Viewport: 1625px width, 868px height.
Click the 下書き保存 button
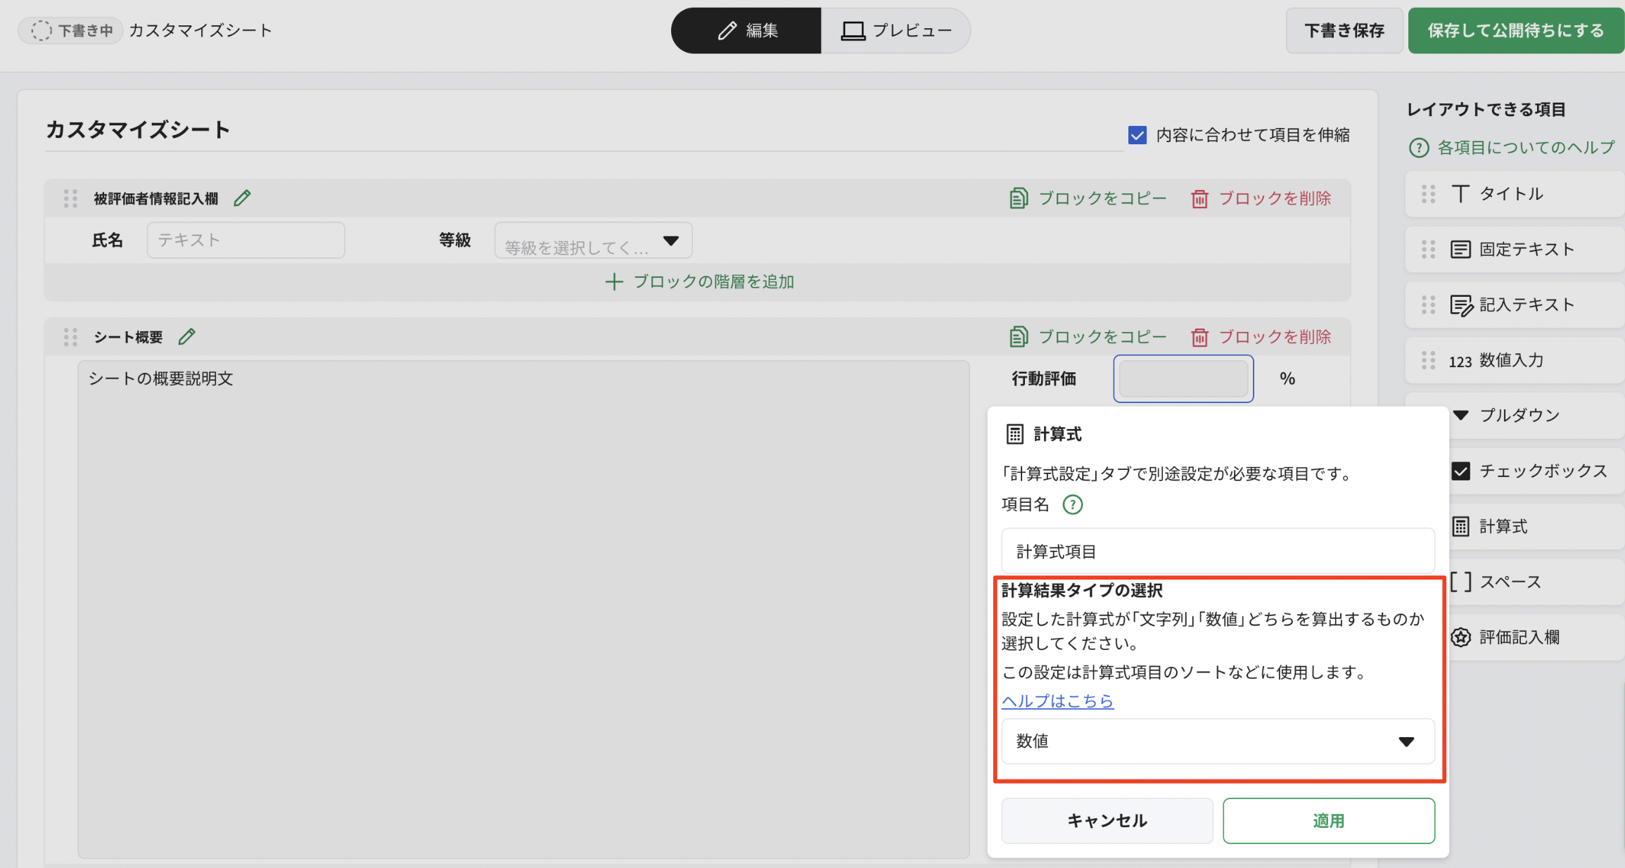1344,30
